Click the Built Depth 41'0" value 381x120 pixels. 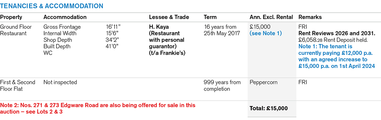(x=114, y=46)
